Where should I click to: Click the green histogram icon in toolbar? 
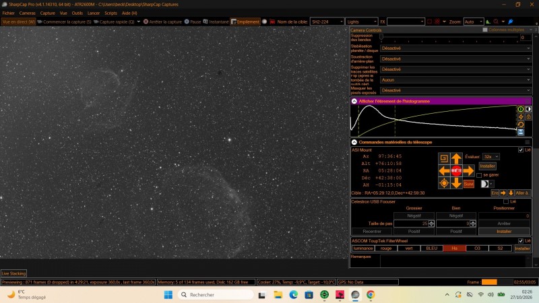tap(488, 22)
